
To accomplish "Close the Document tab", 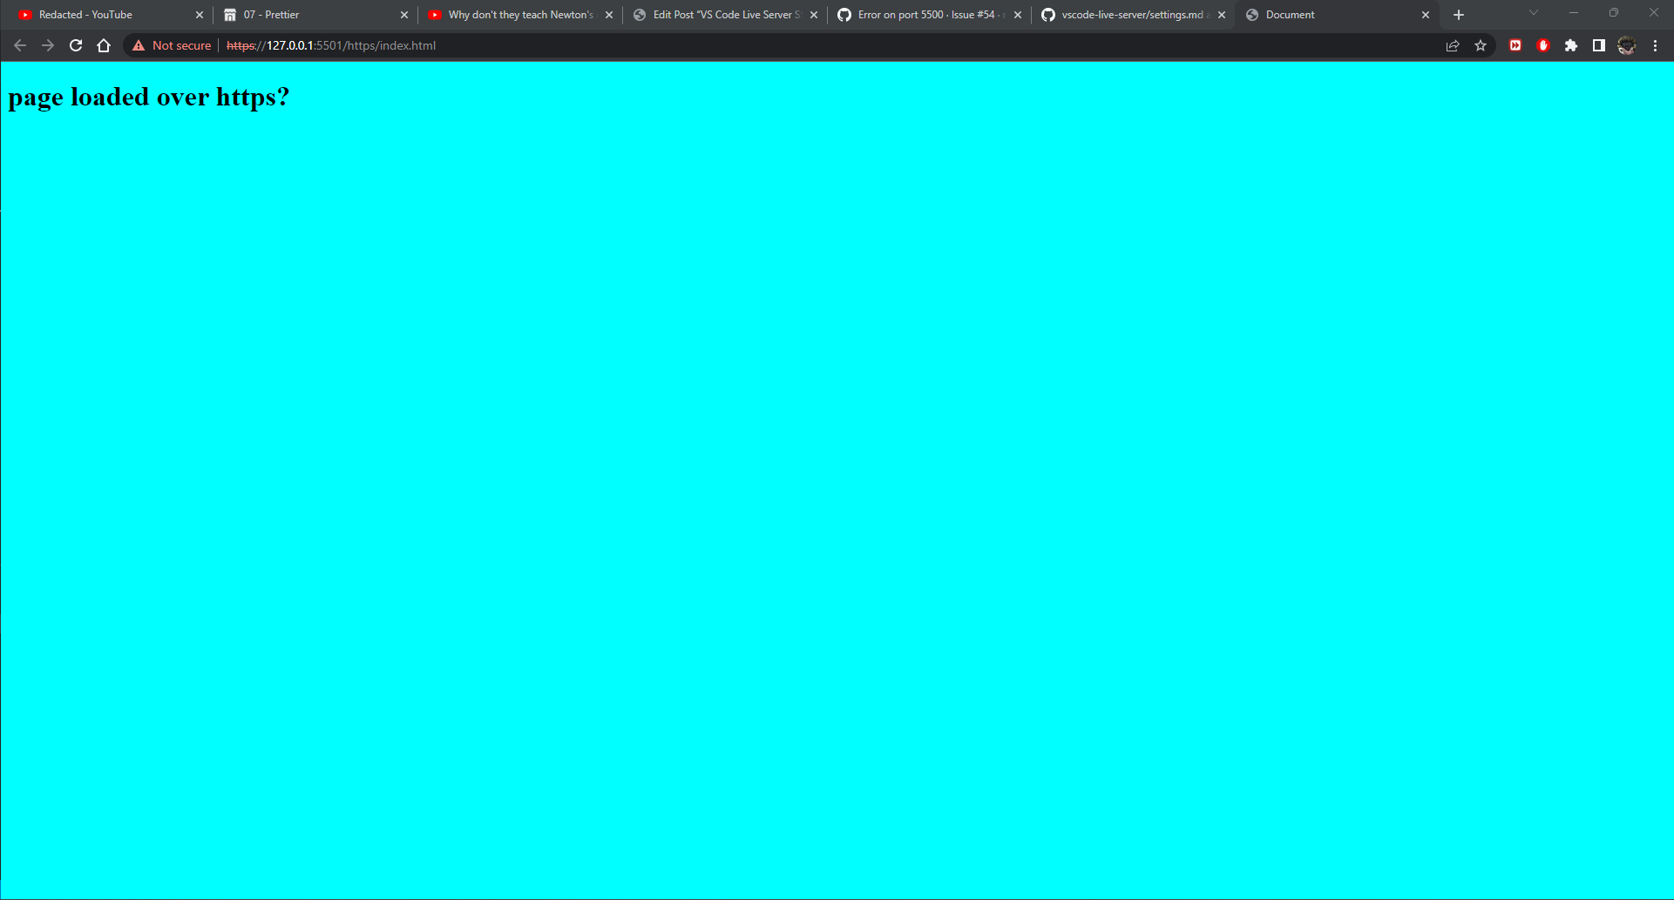I will pyautogui.click(x=1426, y=15).
